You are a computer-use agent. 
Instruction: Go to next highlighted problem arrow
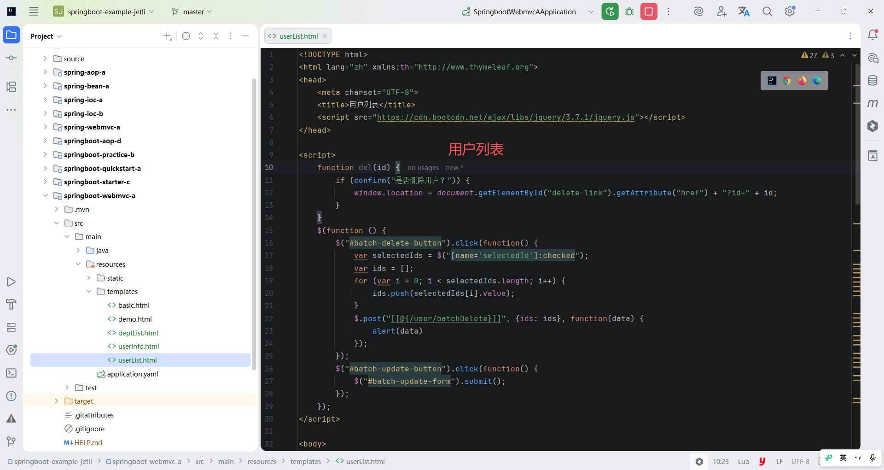[x=855, y=55]
